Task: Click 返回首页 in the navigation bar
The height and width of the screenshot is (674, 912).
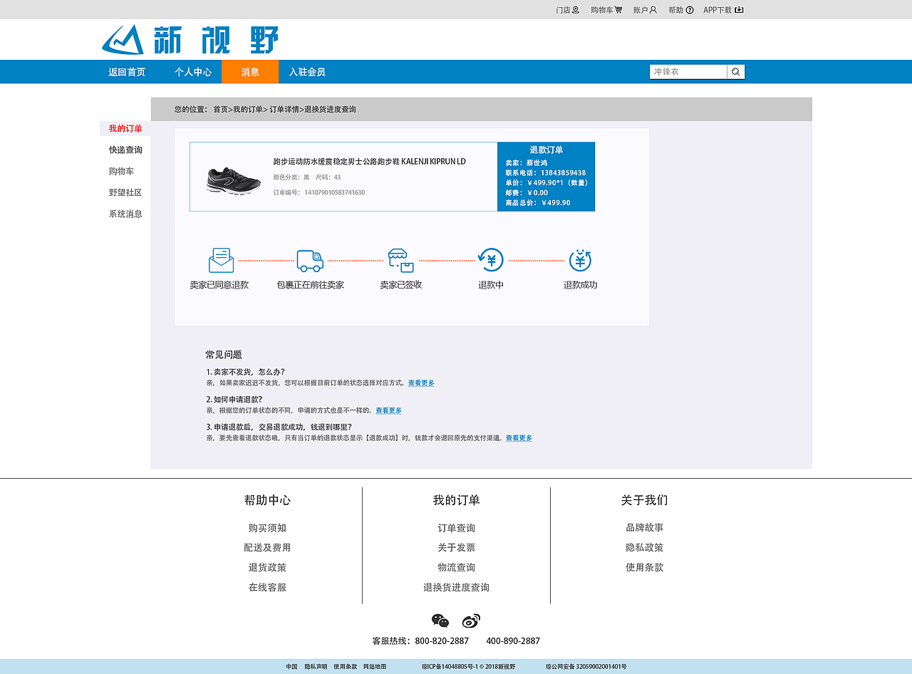Action: point(126,71)
